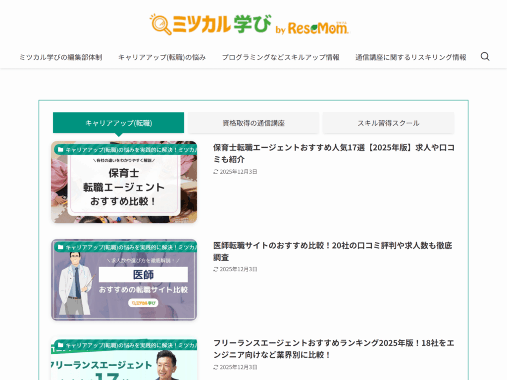507x380 pixels.
Task: Click update icon beside 保育士 article date
Action: (216, 172)
